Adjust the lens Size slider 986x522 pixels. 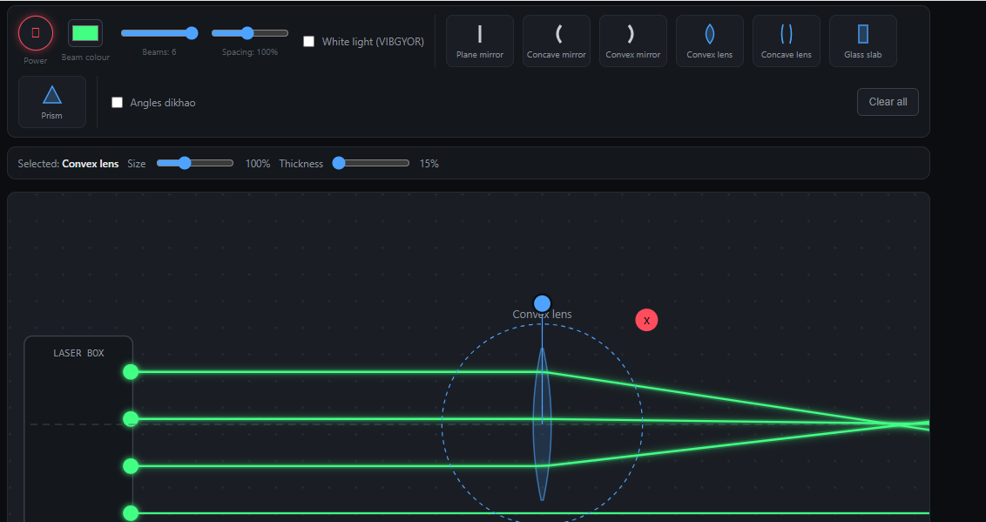pyautogui.click(x=195, y=164)
